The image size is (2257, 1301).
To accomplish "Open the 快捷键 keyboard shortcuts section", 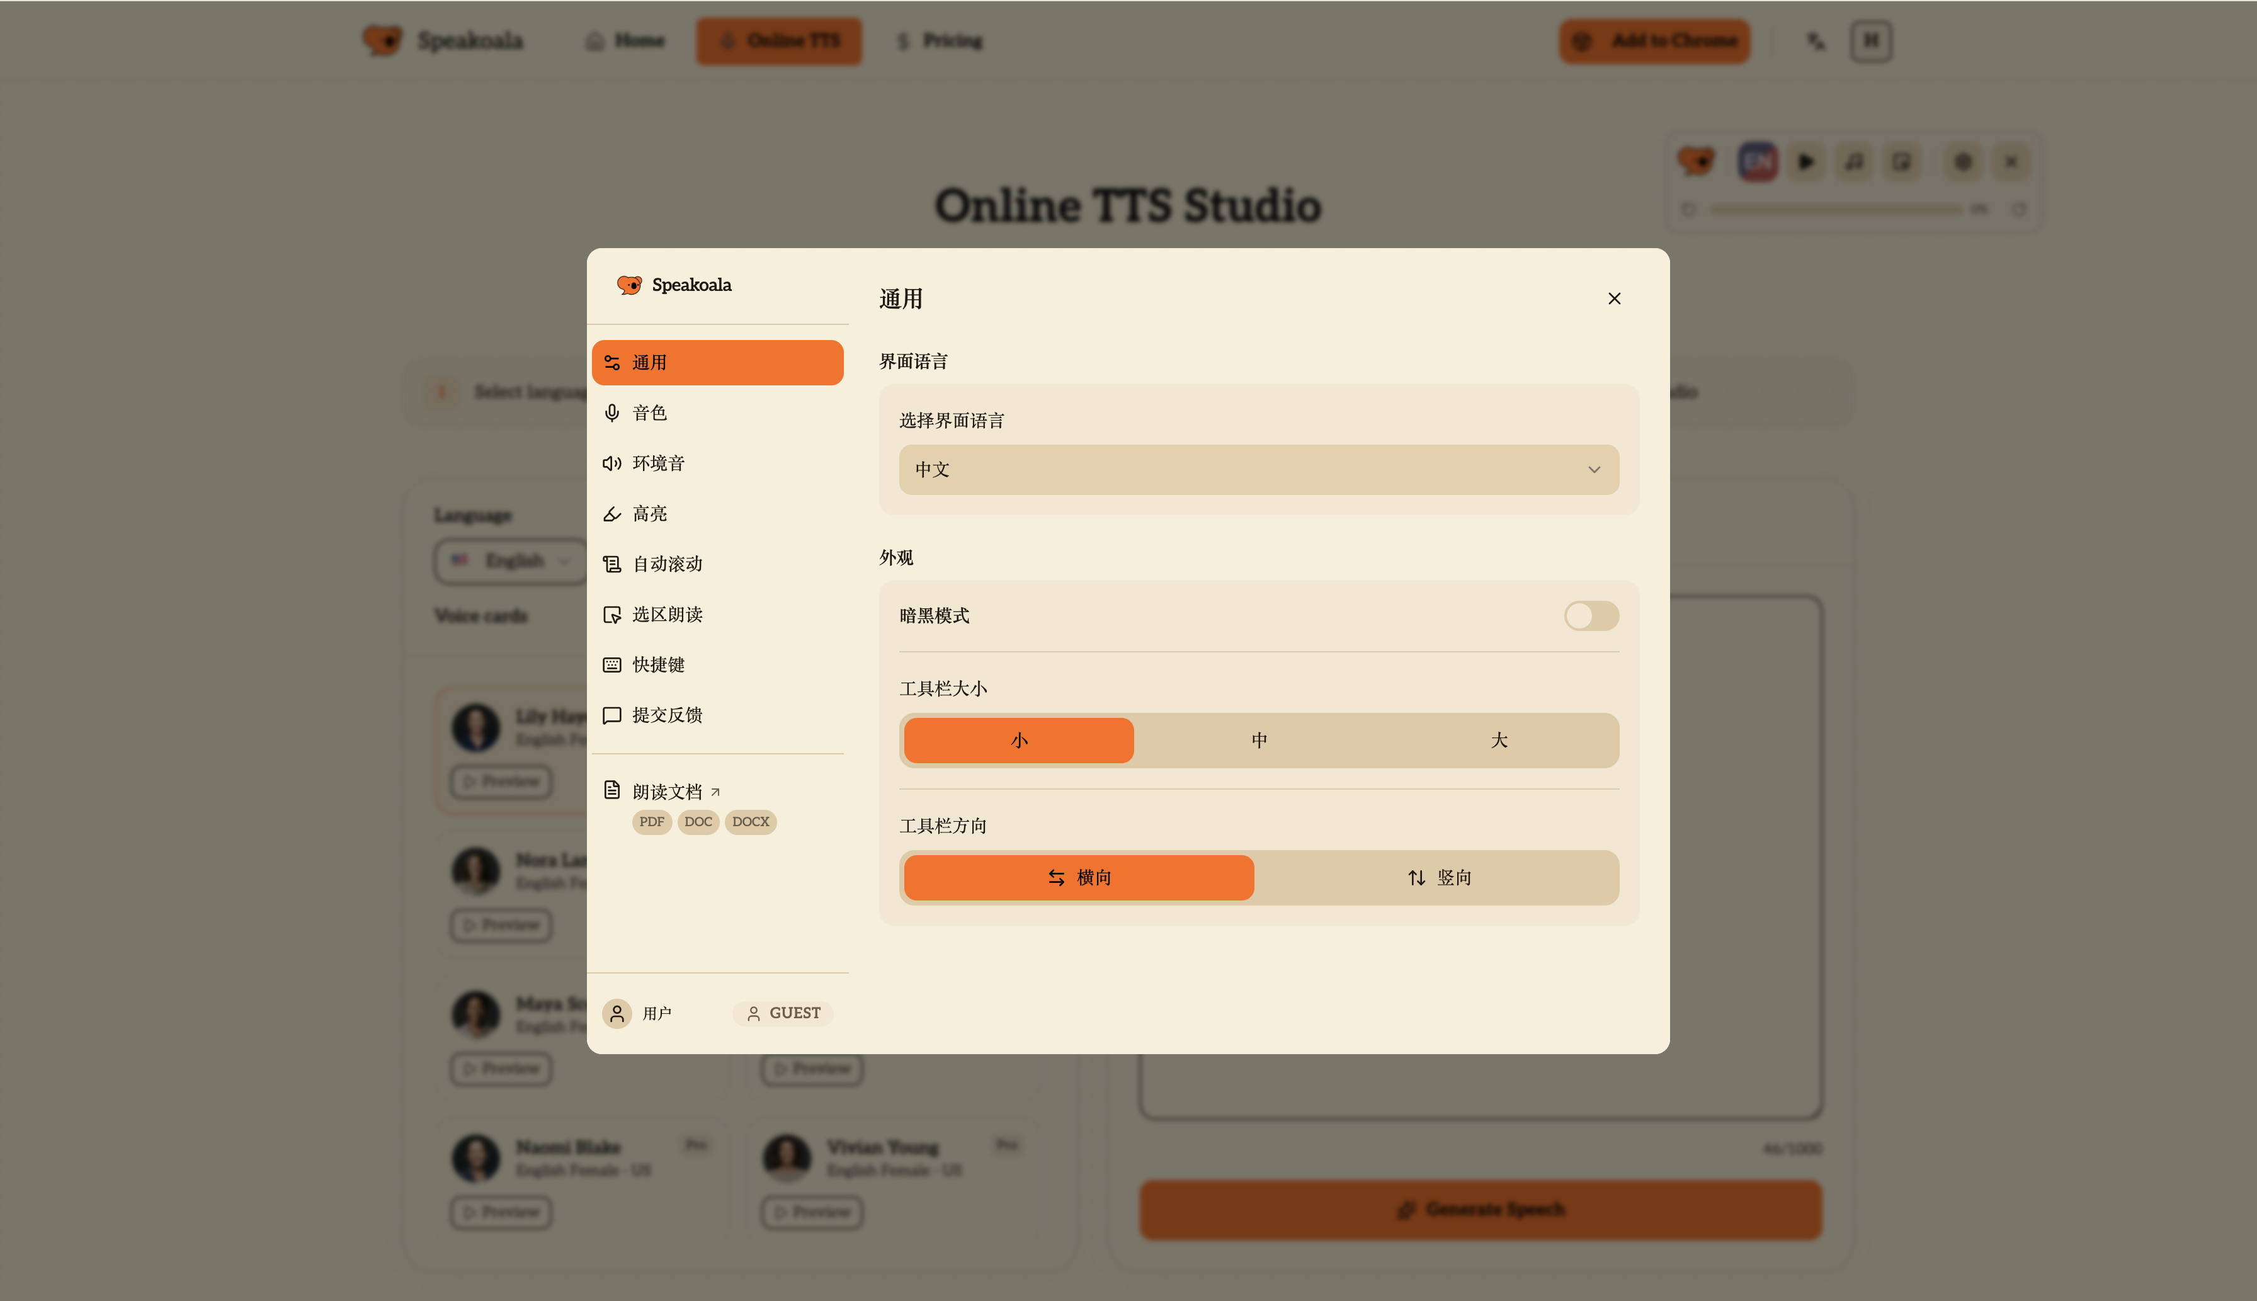I will 657,665.
